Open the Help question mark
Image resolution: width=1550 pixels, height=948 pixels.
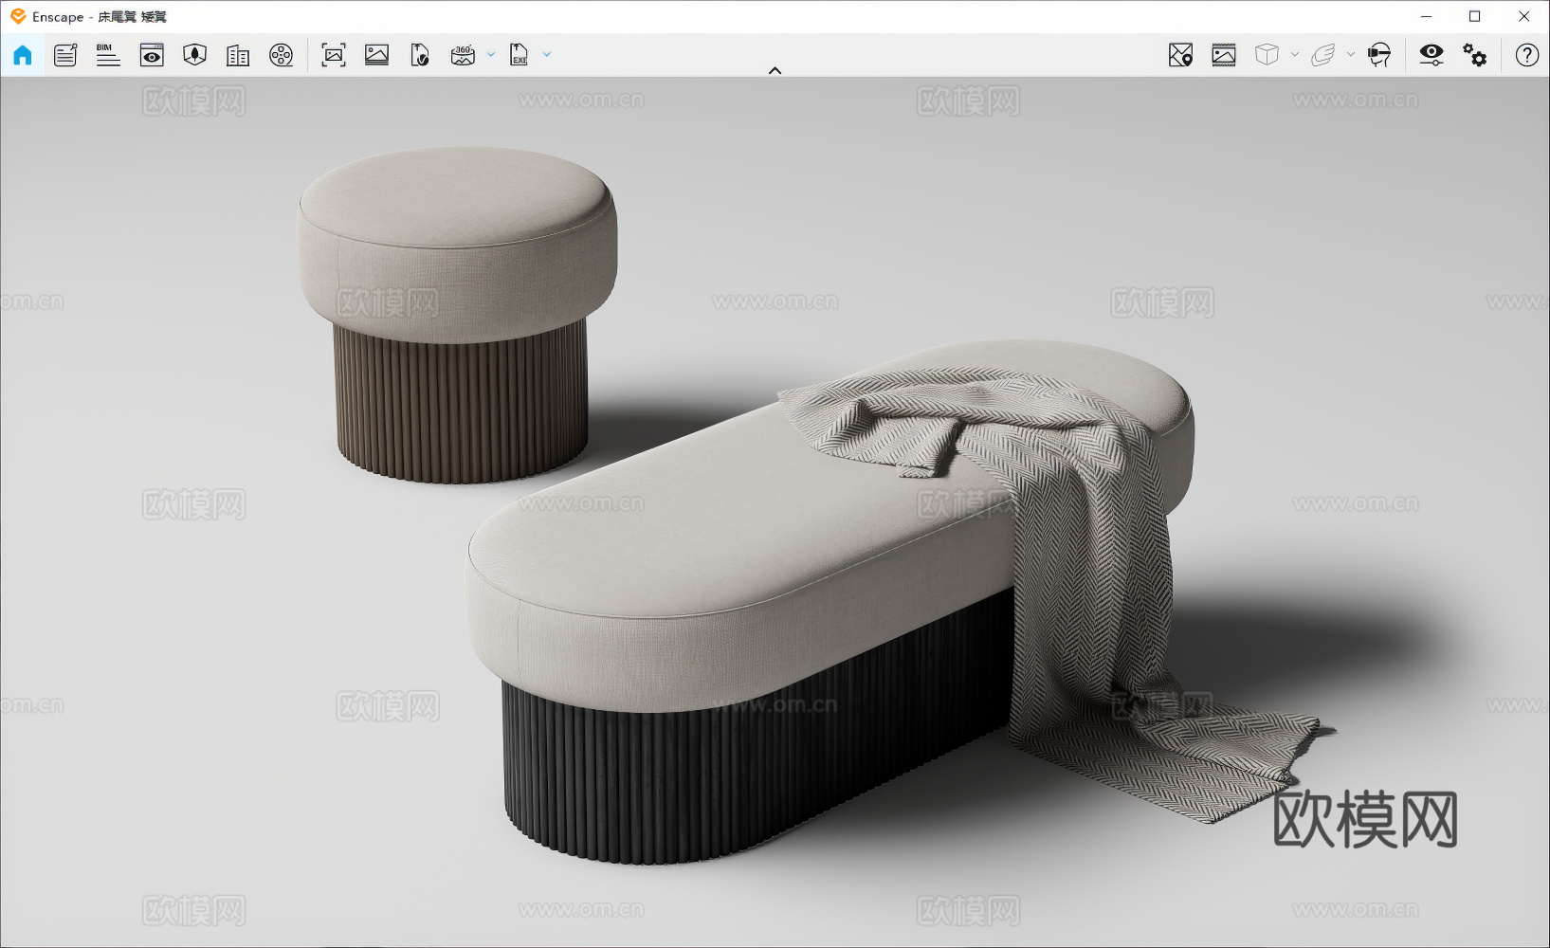click(1526, 55)
